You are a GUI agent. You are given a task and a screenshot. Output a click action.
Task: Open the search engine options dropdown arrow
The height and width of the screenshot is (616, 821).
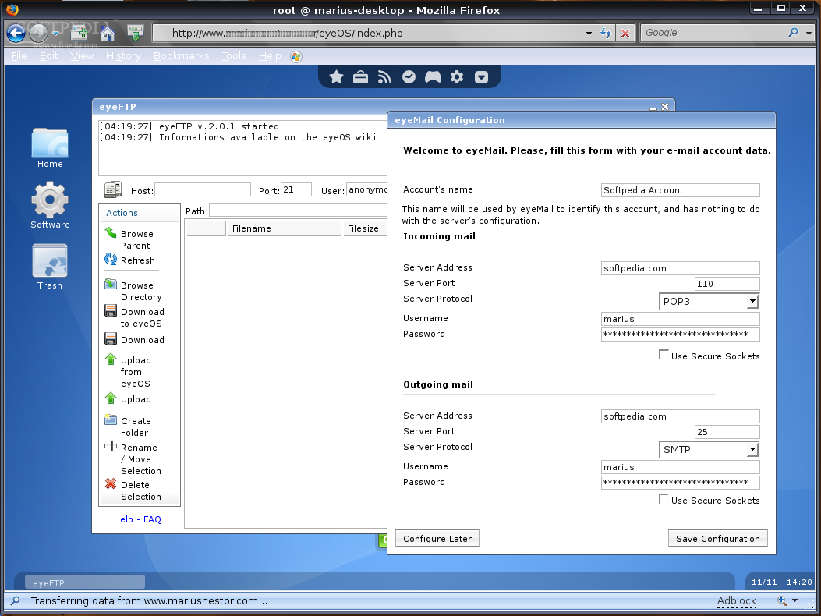809,33
